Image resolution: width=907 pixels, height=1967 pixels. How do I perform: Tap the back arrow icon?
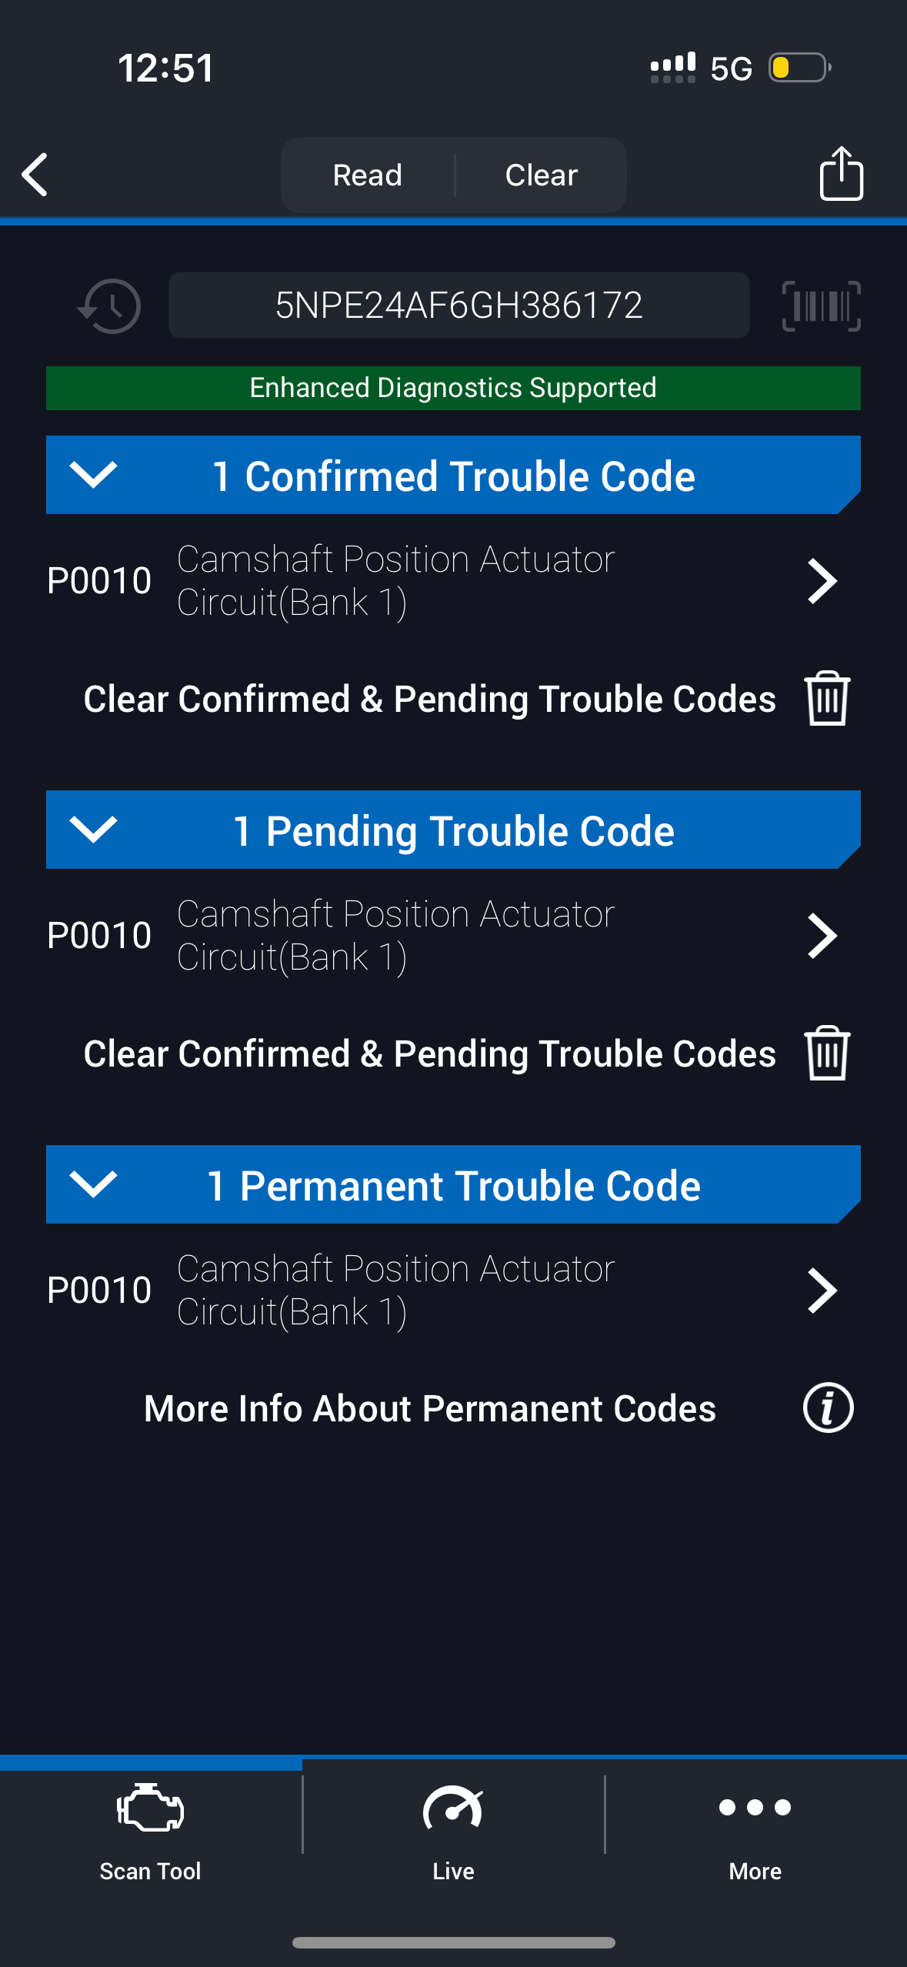point(35,175)
